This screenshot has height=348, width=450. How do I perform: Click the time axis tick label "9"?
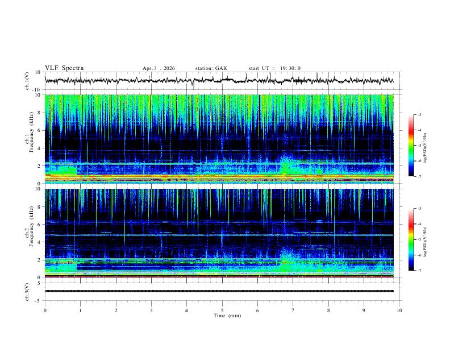coord(364,310)
